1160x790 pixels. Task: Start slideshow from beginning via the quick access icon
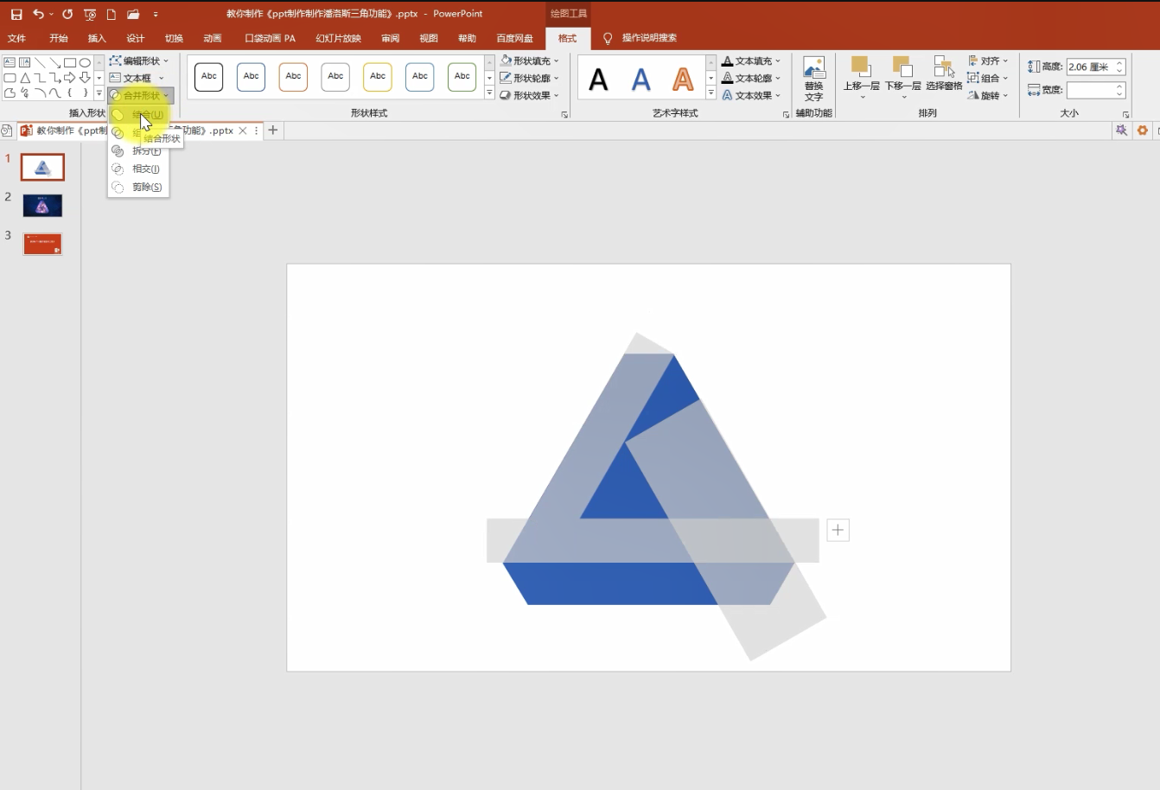(x=90, y=14)
